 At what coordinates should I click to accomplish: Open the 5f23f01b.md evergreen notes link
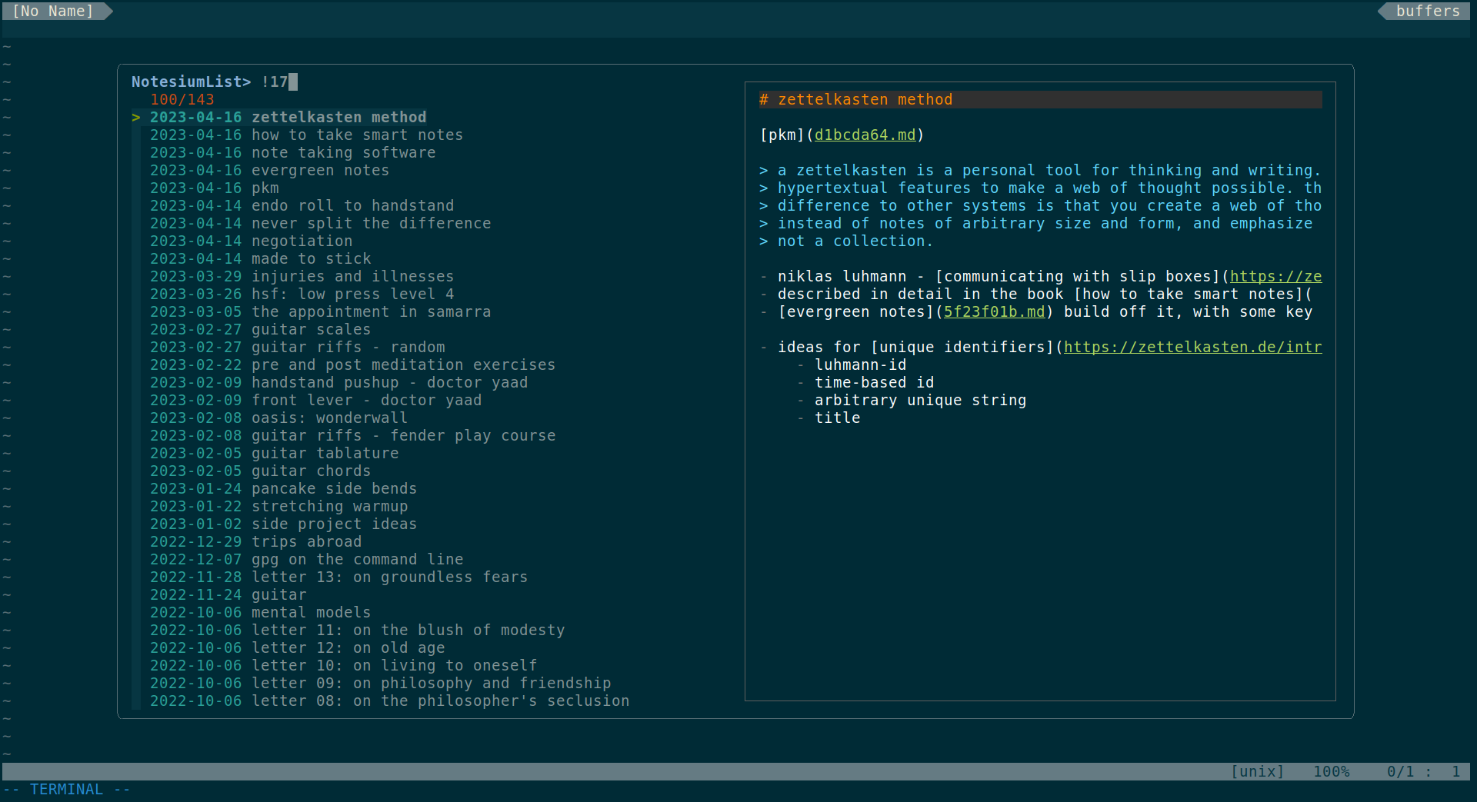point(994,311)
